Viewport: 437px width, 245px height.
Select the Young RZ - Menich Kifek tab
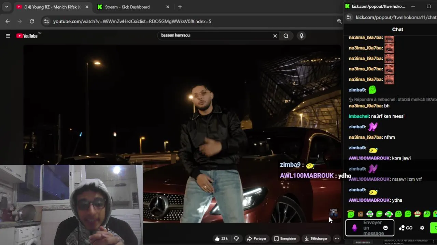52,7
